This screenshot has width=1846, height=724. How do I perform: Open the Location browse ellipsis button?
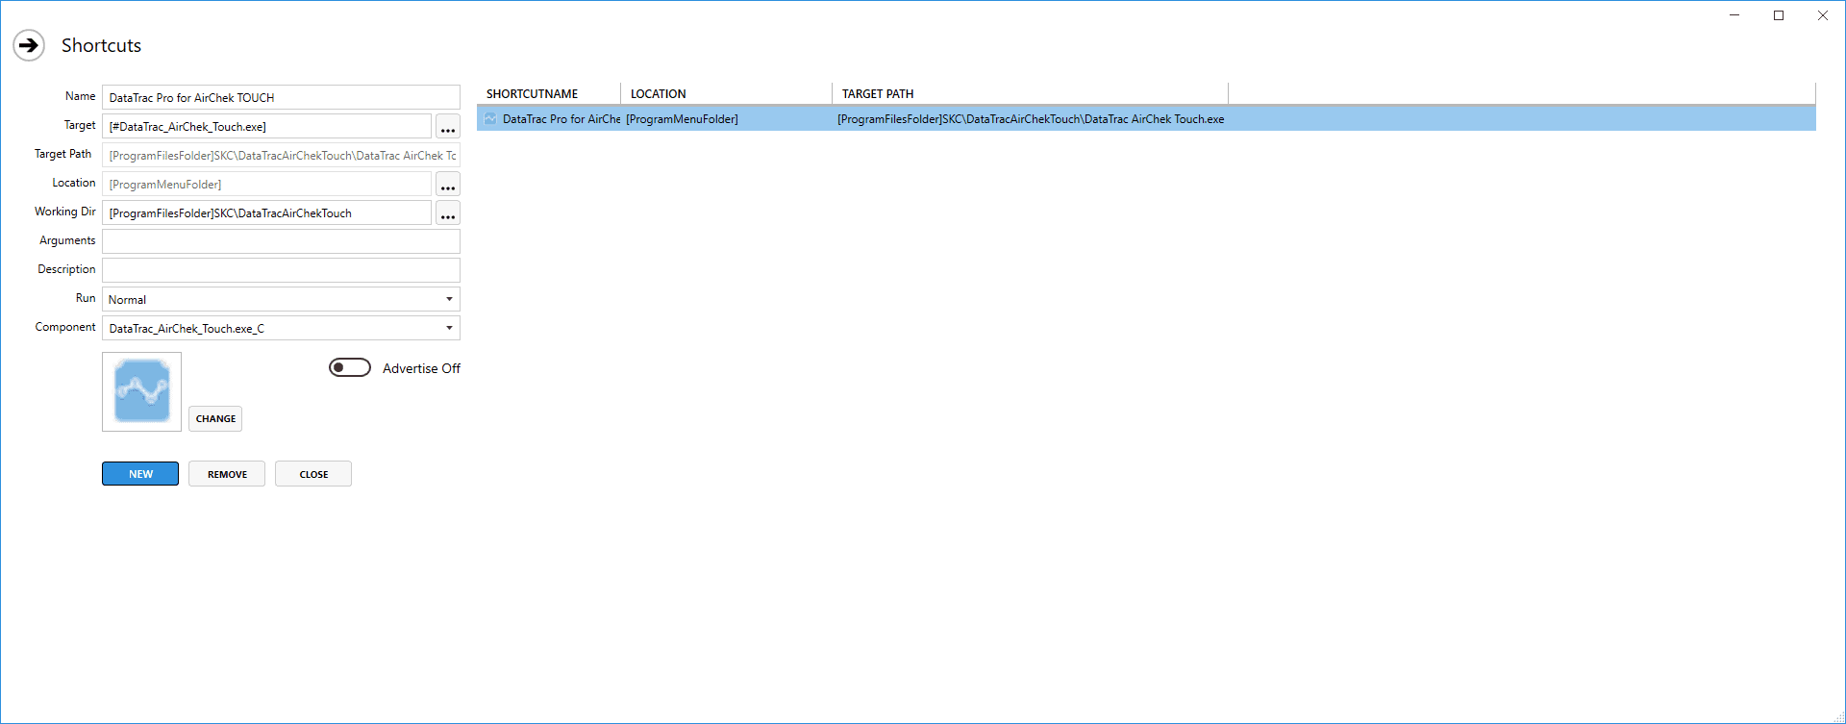pos(447,185)
